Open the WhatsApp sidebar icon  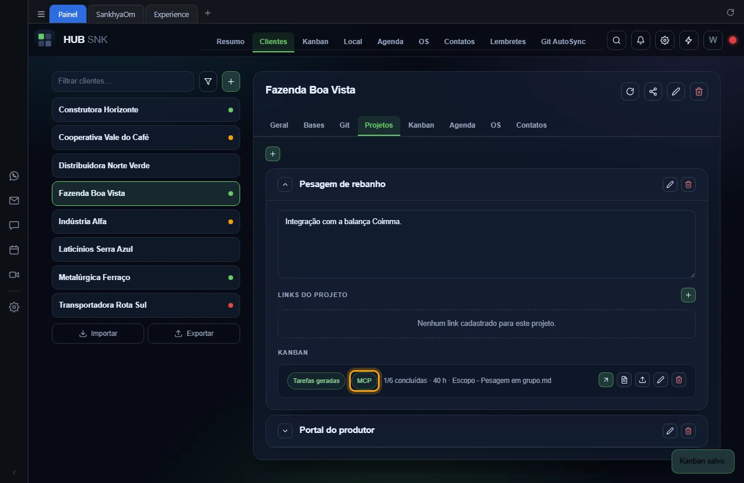coord(14,176)
